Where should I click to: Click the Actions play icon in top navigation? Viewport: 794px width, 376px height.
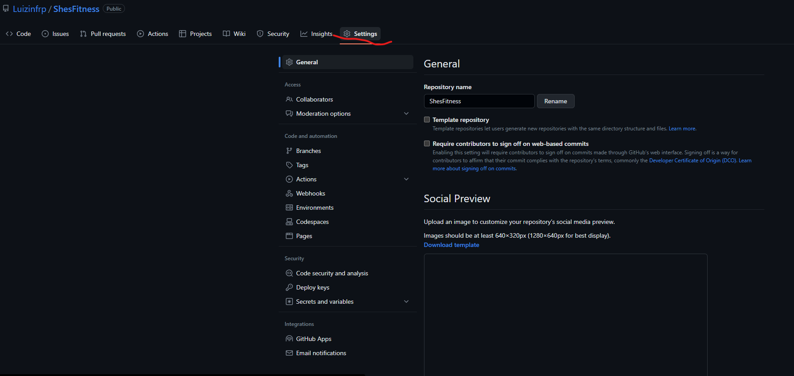point(140,34)
